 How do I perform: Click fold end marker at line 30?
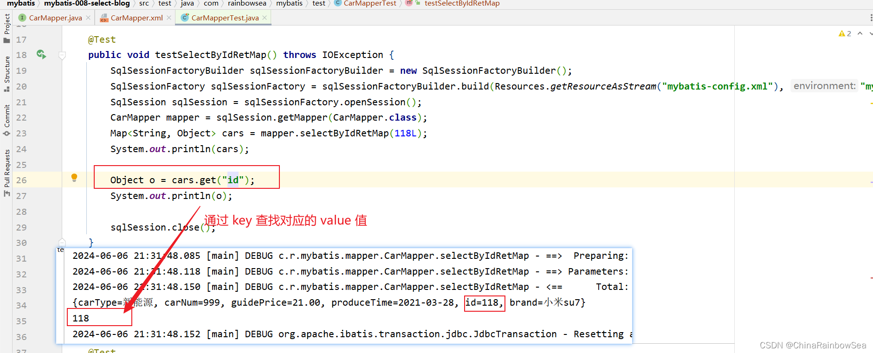[62, 243]
